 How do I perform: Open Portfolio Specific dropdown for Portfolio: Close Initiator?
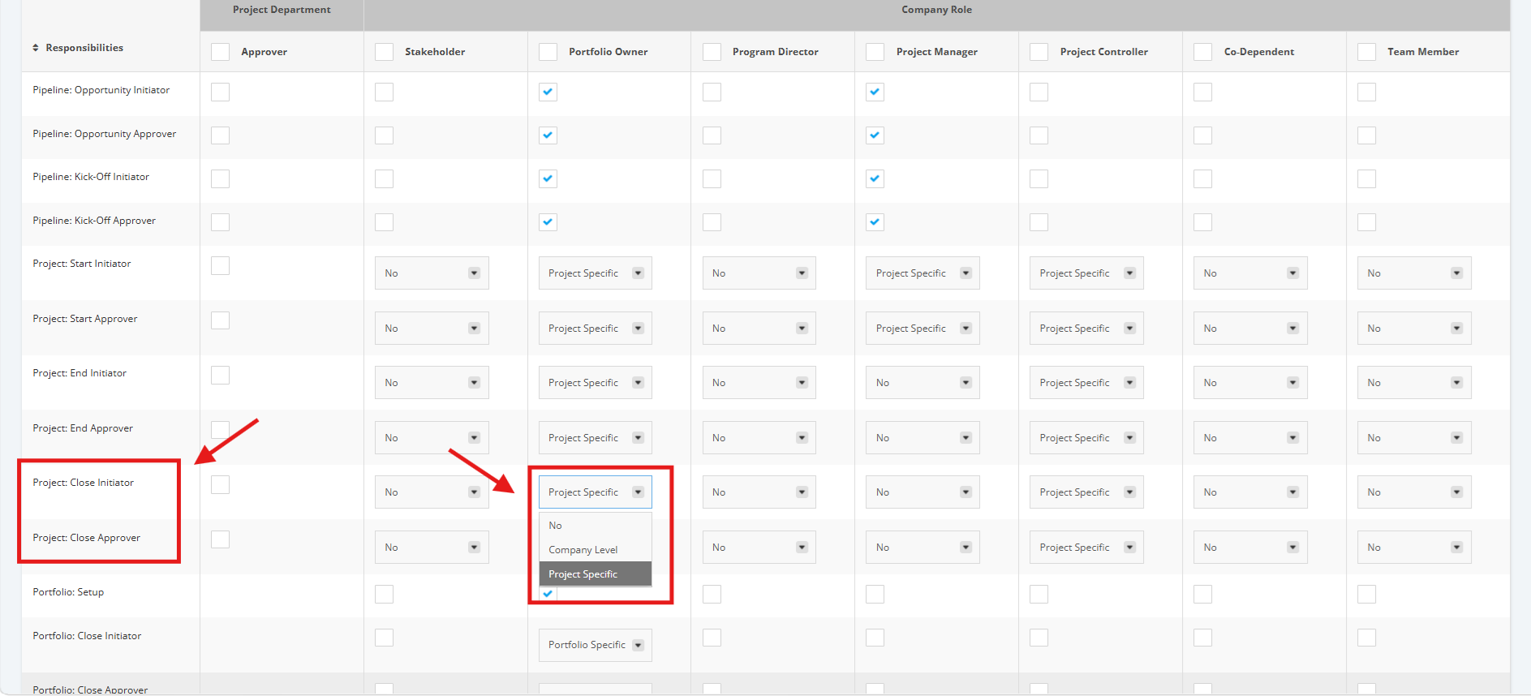[595, 646]
